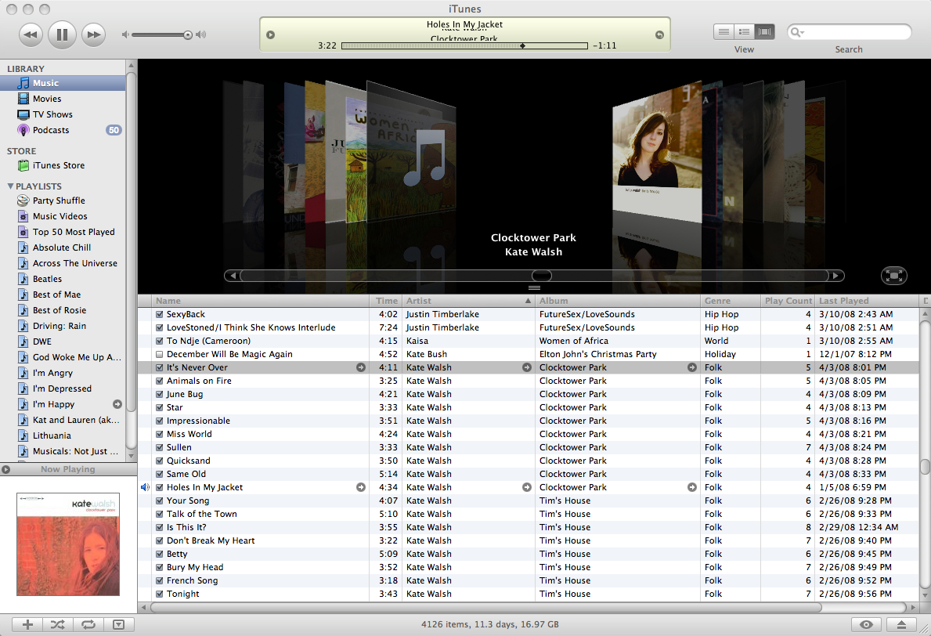Click the add playlist plus button

27,624
